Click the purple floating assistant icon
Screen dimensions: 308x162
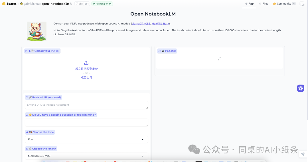tap(301, 88)
